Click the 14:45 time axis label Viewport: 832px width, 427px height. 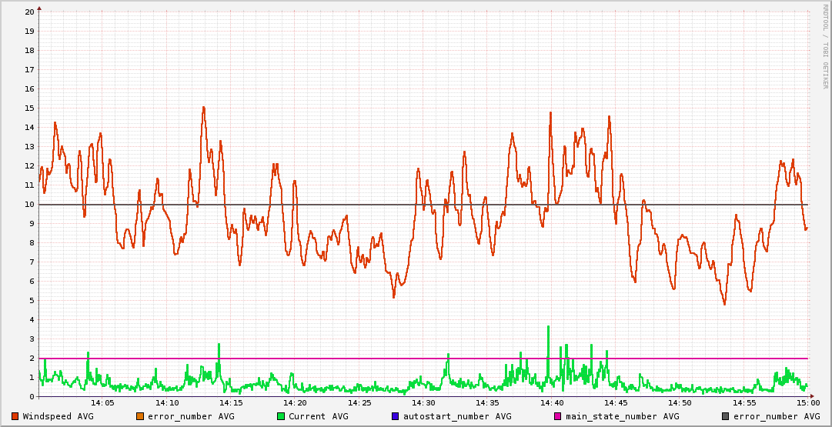[616, 402]
